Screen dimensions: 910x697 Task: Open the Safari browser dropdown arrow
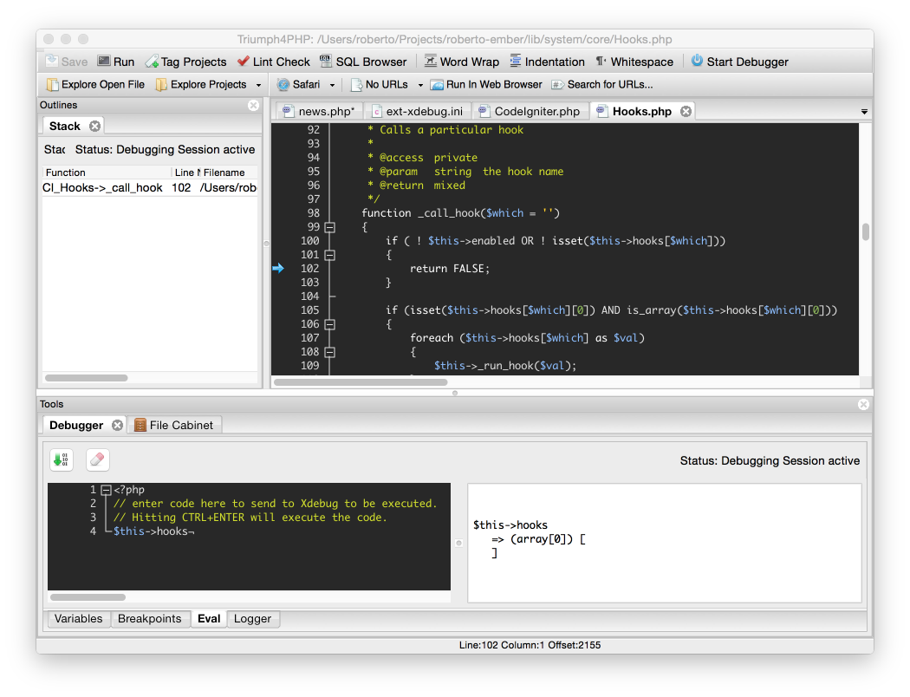click(333, 85)
